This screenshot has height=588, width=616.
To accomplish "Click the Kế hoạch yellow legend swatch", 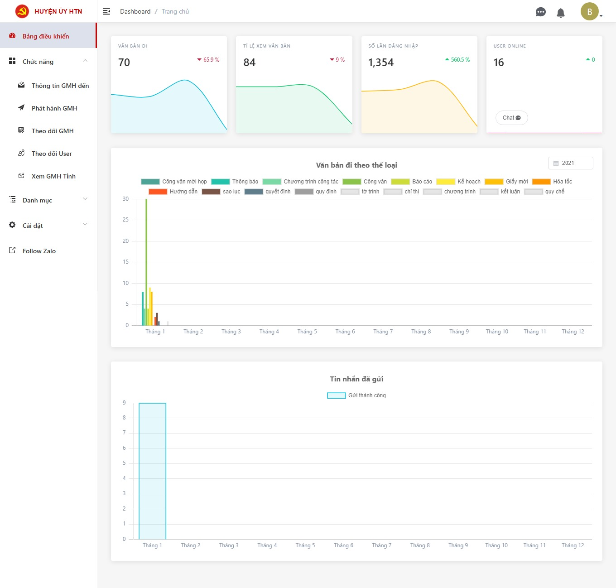I will (445, 182).
